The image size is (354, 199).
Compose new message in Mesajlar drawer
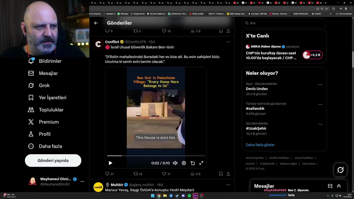[330, 186]
